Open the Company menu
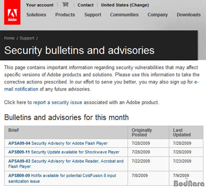The image size is (206, 188). (x=157, y=15)
